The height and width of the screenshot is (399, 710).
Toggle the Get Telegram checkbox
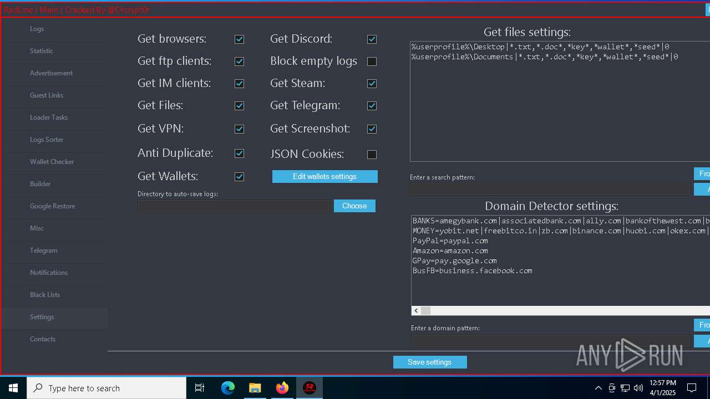pyautogui.click(x=372, y=106)
